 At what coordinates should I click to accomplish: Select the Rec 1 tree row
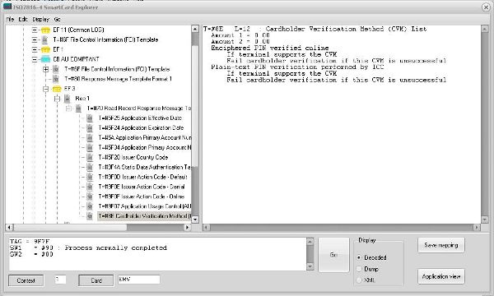[82, 99]
